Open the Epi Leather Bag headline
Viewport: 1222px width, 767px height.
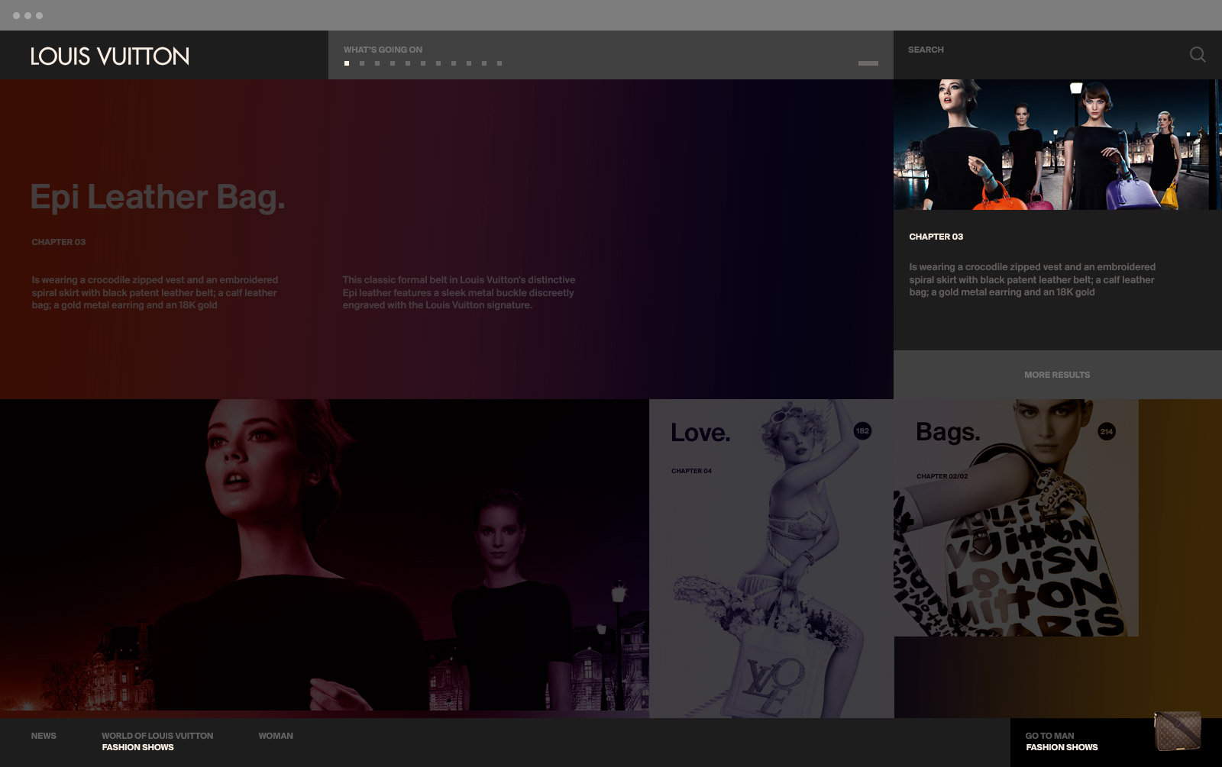tap(158, 197)
